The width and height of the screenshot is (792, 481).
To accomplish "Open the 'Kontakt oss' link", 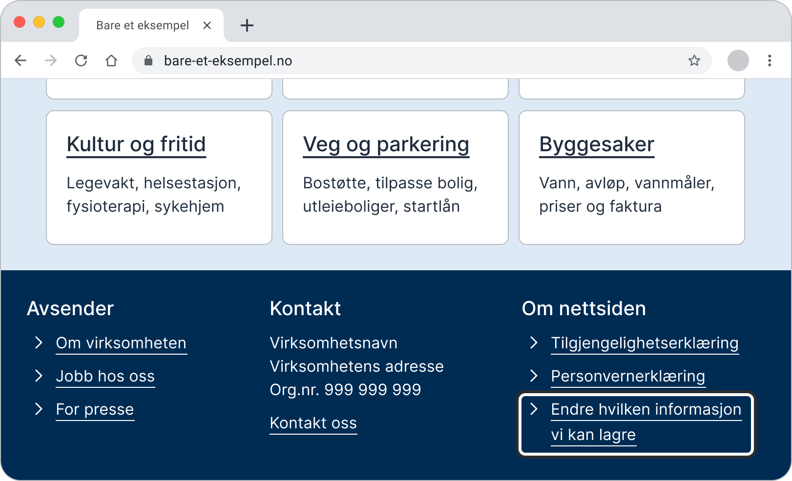I will pyautogui.click(x=313, y=423).
